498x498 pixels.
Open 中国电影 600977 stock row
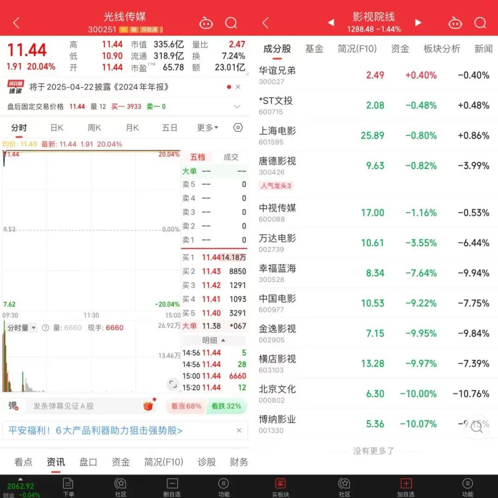[x=374, y=303]
